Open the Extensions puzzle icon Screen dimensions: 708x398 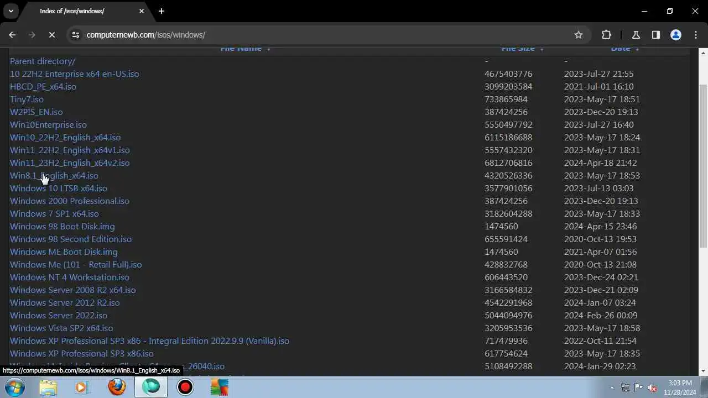coord(606,35)
